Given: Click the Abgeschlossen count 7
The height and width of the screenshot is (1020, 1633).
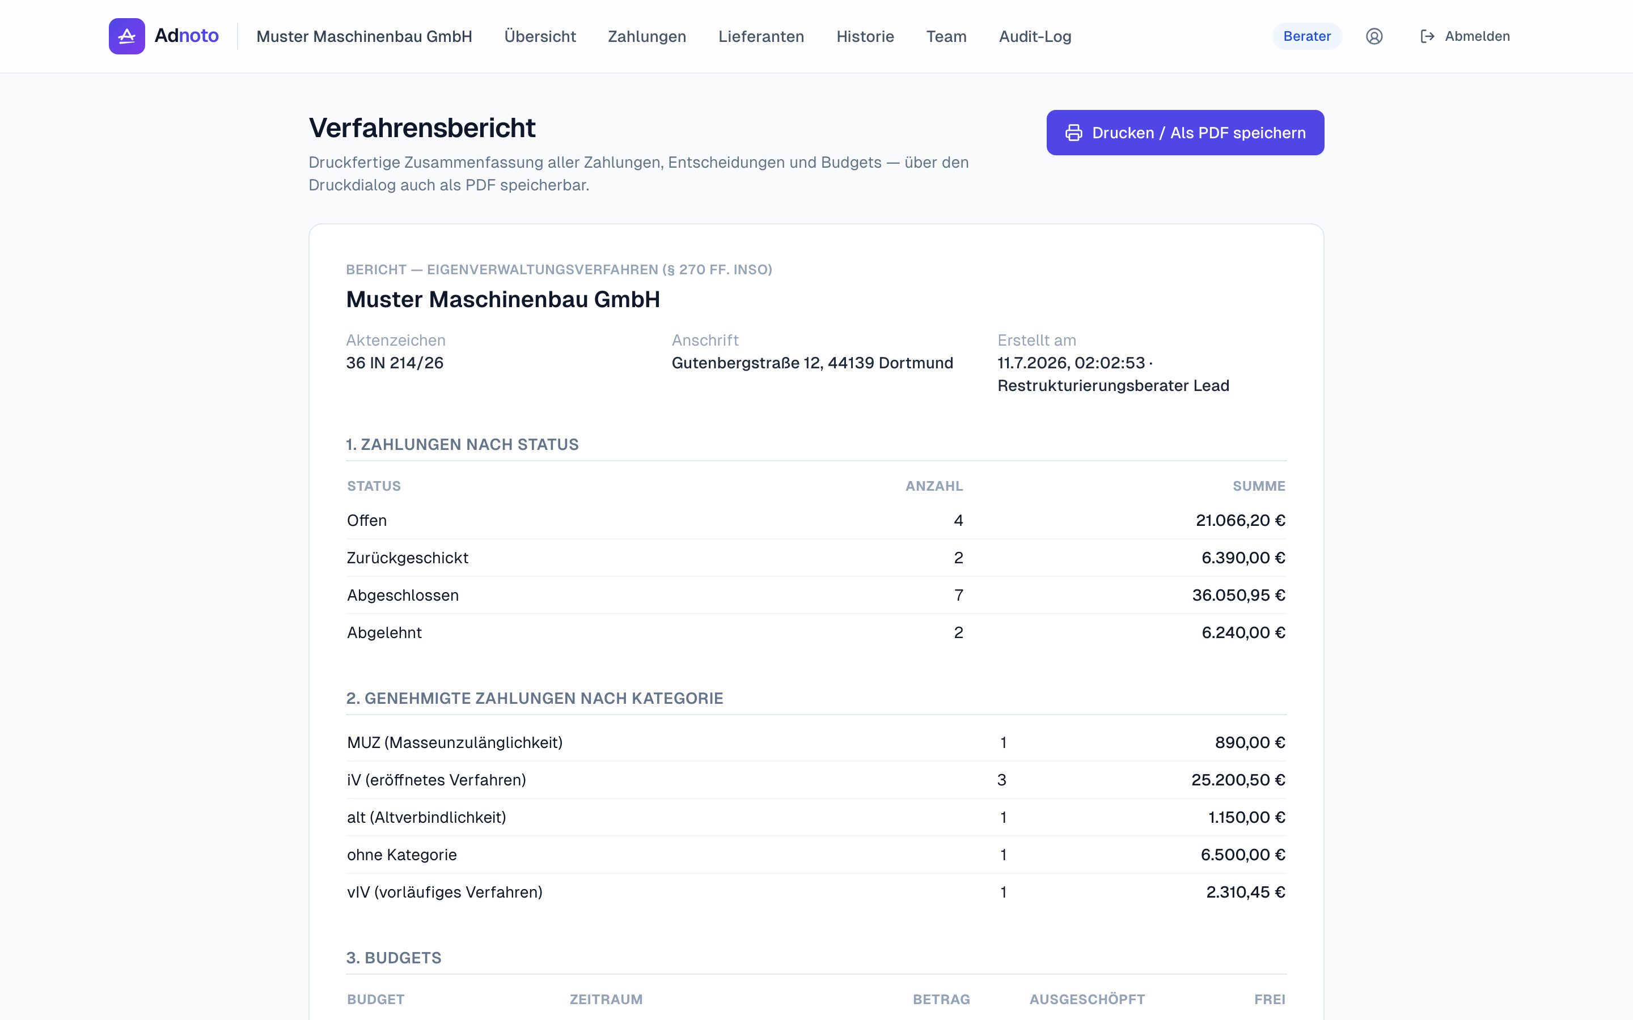Looking at the screenshot, I should coord(958,596).
